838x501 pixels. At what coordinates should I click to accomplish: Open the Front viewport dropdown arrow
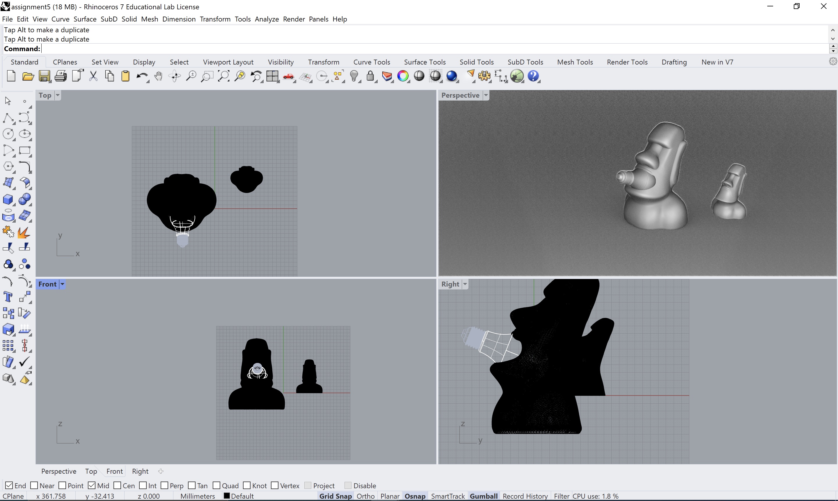tap(62, 284)
